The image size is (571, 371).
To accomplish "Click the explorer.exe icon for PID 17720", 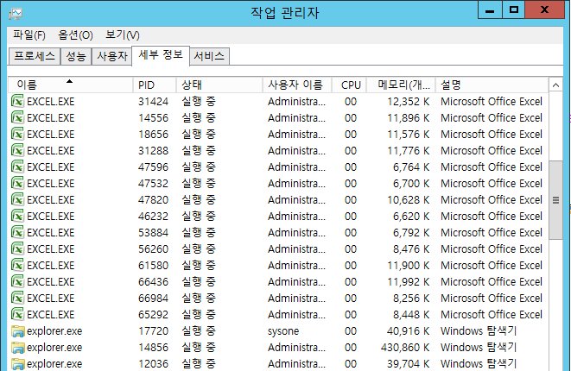I will [17, 331].
